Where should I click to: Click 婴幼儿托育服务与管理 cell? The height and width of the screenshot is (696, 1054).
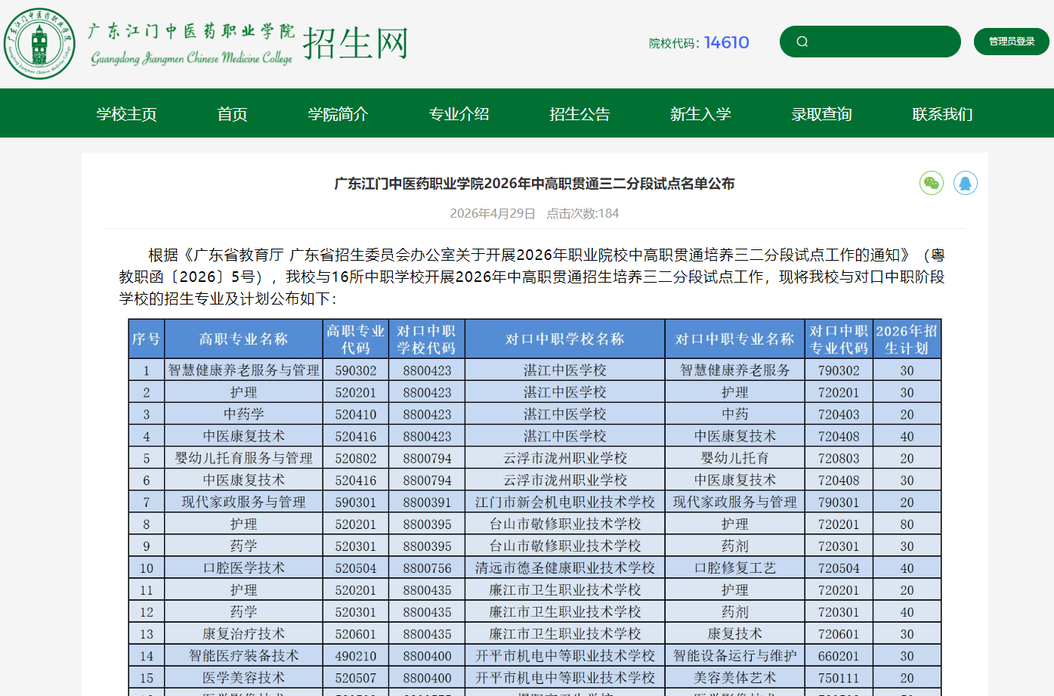(x=243, y=458)
